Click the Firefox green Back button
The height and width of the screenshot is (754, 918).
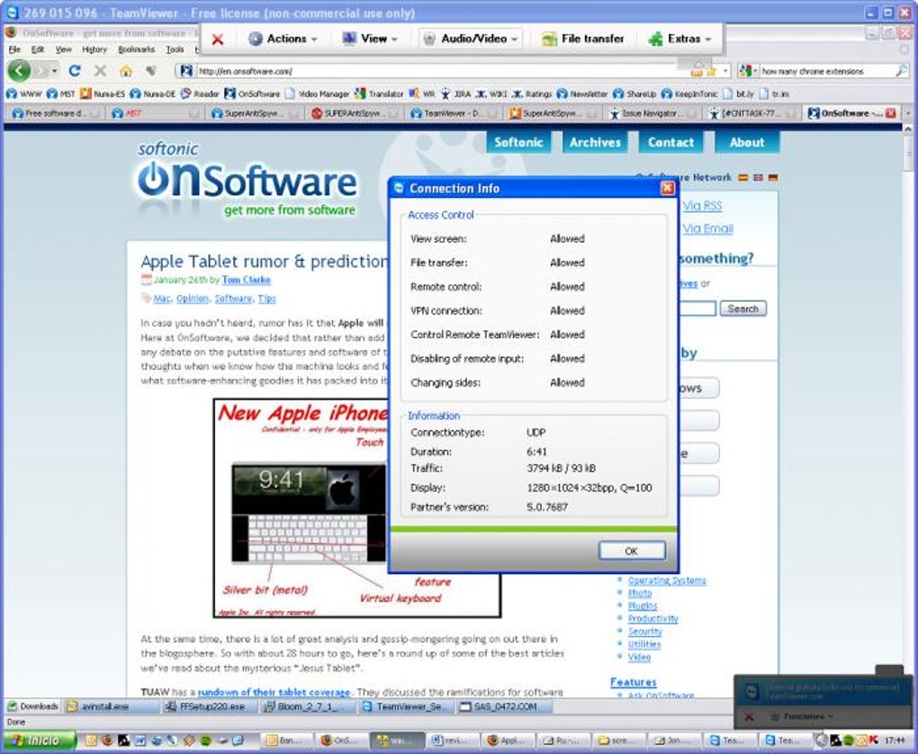19,71
